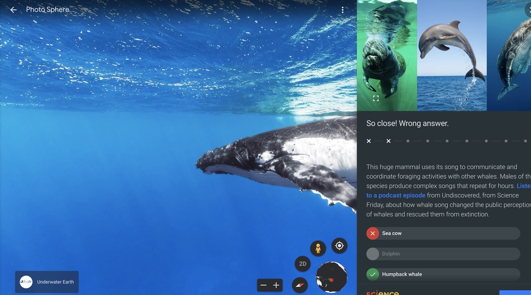Select the Dolphin answer option
The image size is (531, 295).
443,254
